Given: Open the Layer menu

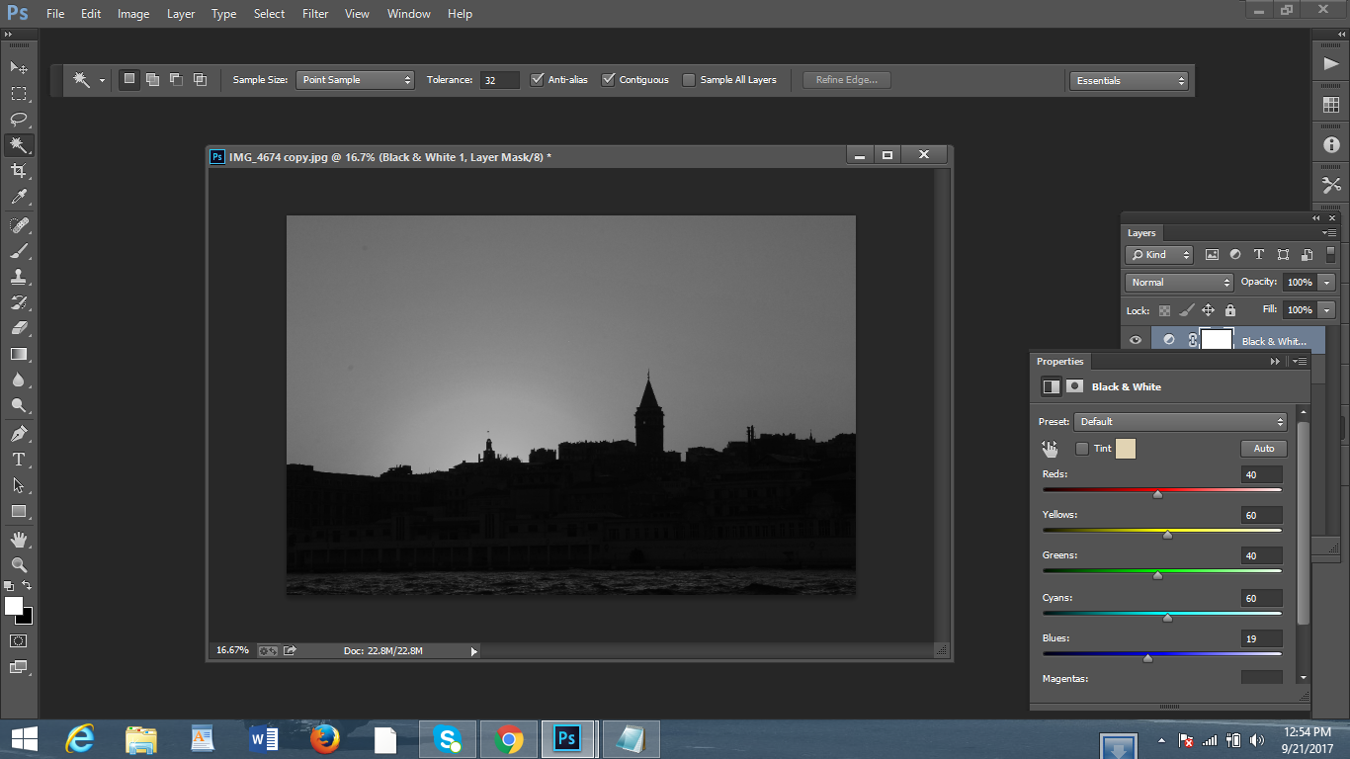Looking at the screenshot, I should [x=181, y=14].
